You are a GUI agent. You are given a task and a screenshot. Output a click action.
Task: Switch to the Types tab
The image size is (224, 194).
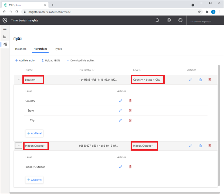click(58, 49)
